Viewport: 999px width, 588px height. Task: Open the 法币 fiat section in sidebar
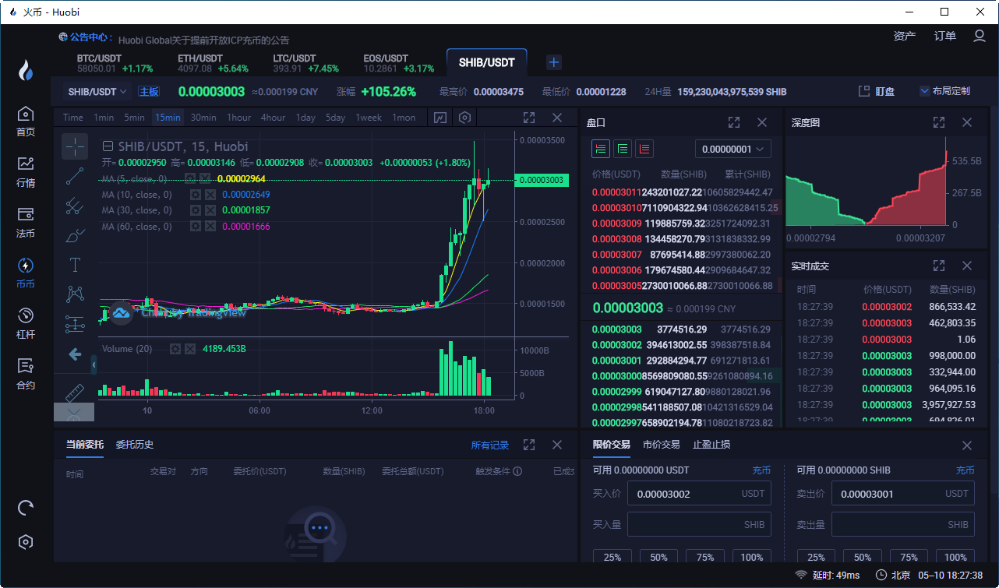coord(26,223)
